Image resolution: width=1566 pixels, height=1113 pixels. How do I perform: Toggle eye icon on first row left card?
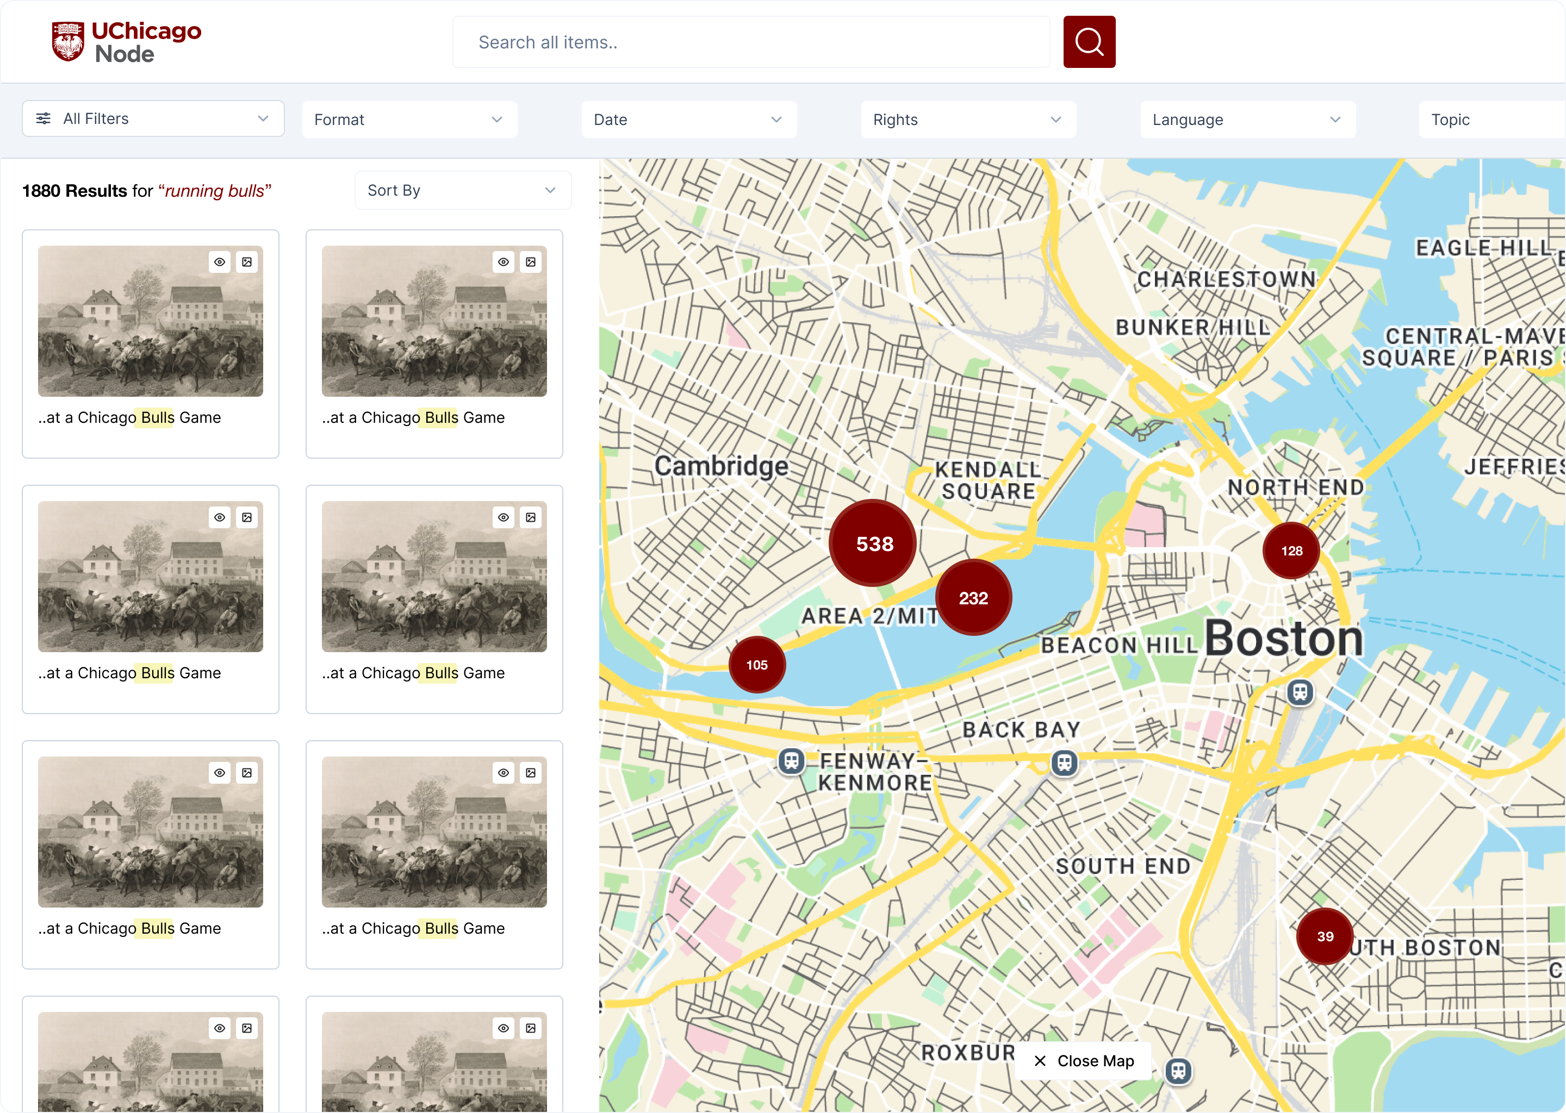pos(220,262)
